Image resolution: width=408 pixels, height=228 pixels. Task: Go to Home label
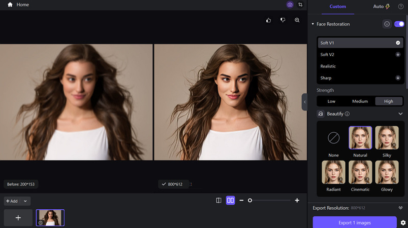pos(23,5)
